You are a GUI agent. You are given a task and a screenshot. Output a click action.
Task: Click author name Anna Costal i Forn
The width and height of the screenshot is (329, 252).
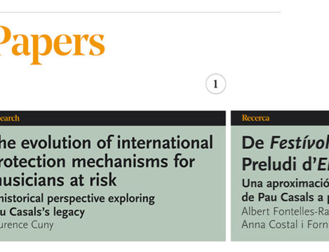pyautogui.click(x=285, y=224)
